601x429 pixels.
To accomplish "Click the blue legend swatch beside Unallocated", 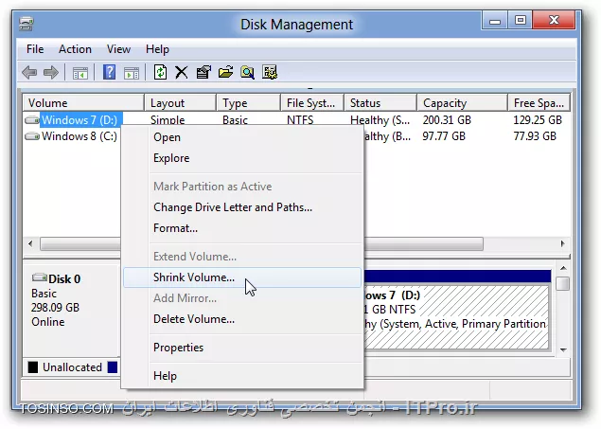I will click(113, 367).
